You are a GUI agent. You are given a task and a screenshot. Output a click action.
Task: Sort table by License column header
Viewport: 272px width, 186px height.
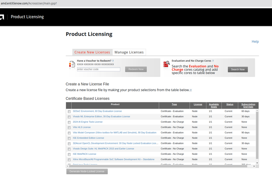pyautogui.click(x=198, y=105)
